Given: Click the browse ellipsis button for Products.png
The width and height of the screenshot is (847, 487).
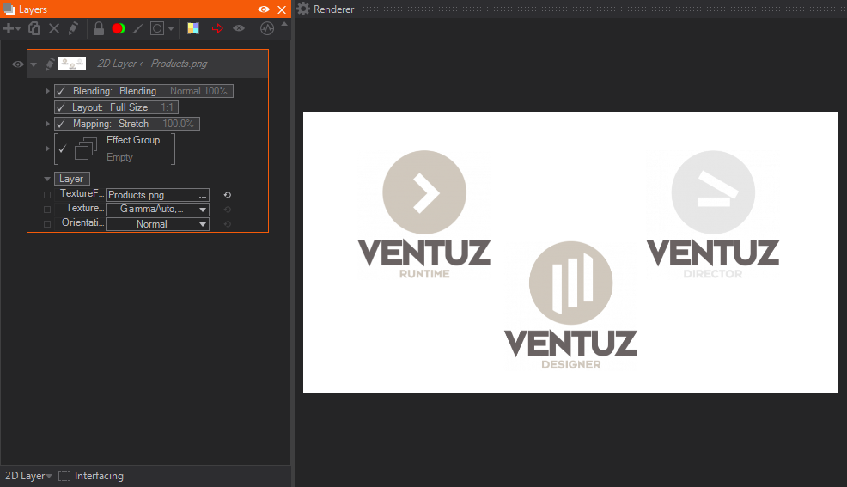Looking at the screenshot, I should [202, 196].
